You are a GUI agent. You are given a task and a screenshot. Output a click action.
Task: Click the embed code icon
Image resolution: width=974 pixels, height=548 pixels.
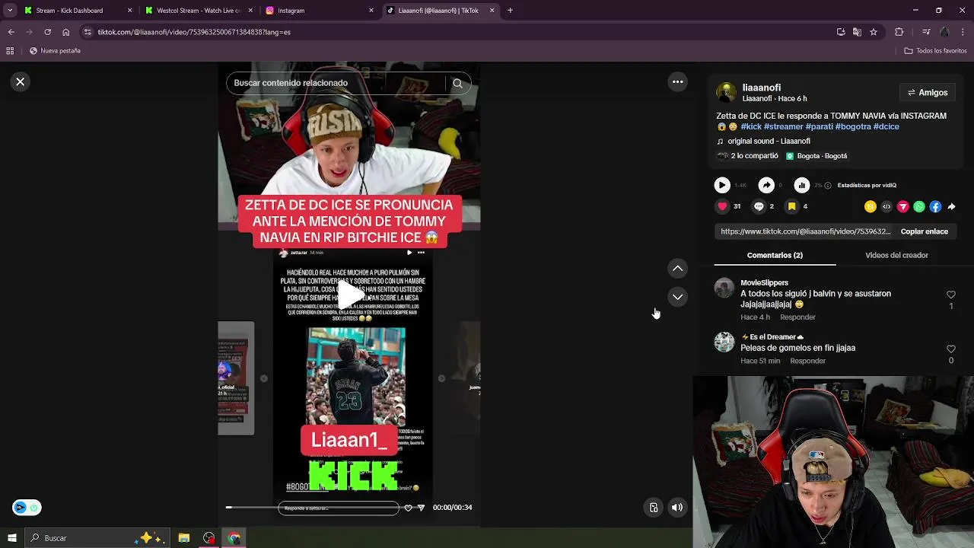(x=886, y=206)
